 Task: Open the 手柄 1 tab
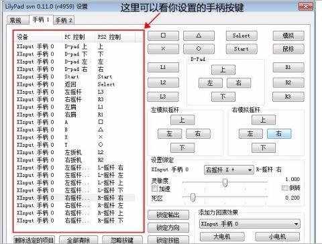click(41, 19)
